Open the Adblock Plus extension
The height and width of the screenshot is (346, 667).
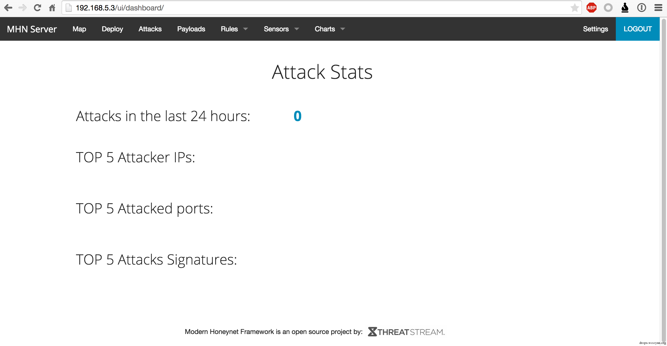[592, 8]
